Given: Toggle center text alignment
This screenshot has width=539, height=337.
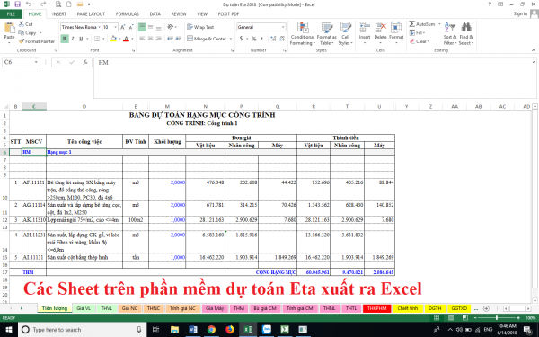Looking at the screenshot, I should pos(150,39).
